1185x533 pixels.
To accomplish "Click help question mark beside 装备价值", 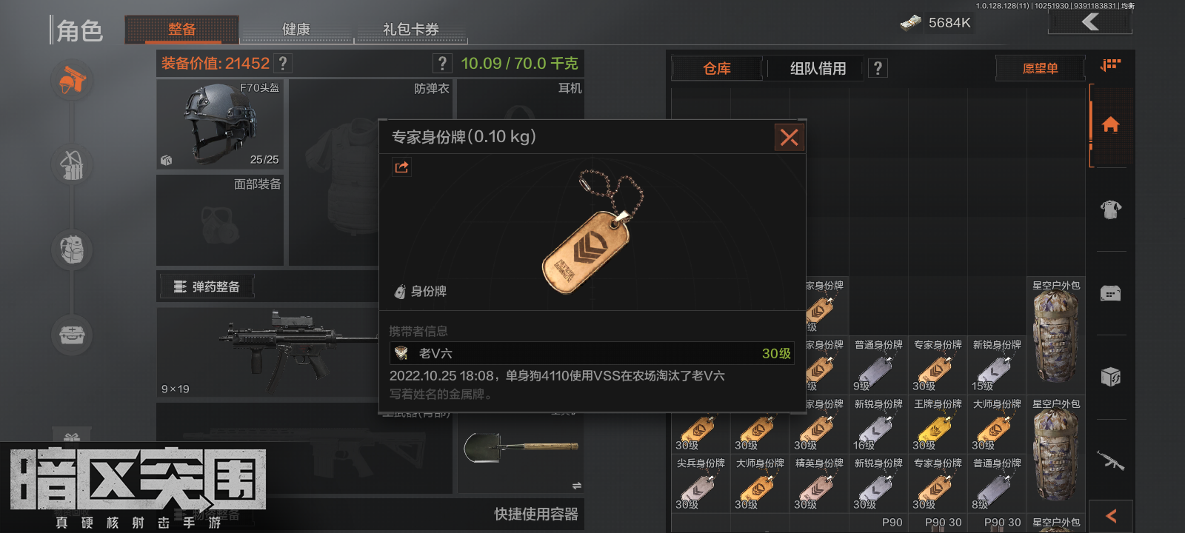I will coord(283,64).
